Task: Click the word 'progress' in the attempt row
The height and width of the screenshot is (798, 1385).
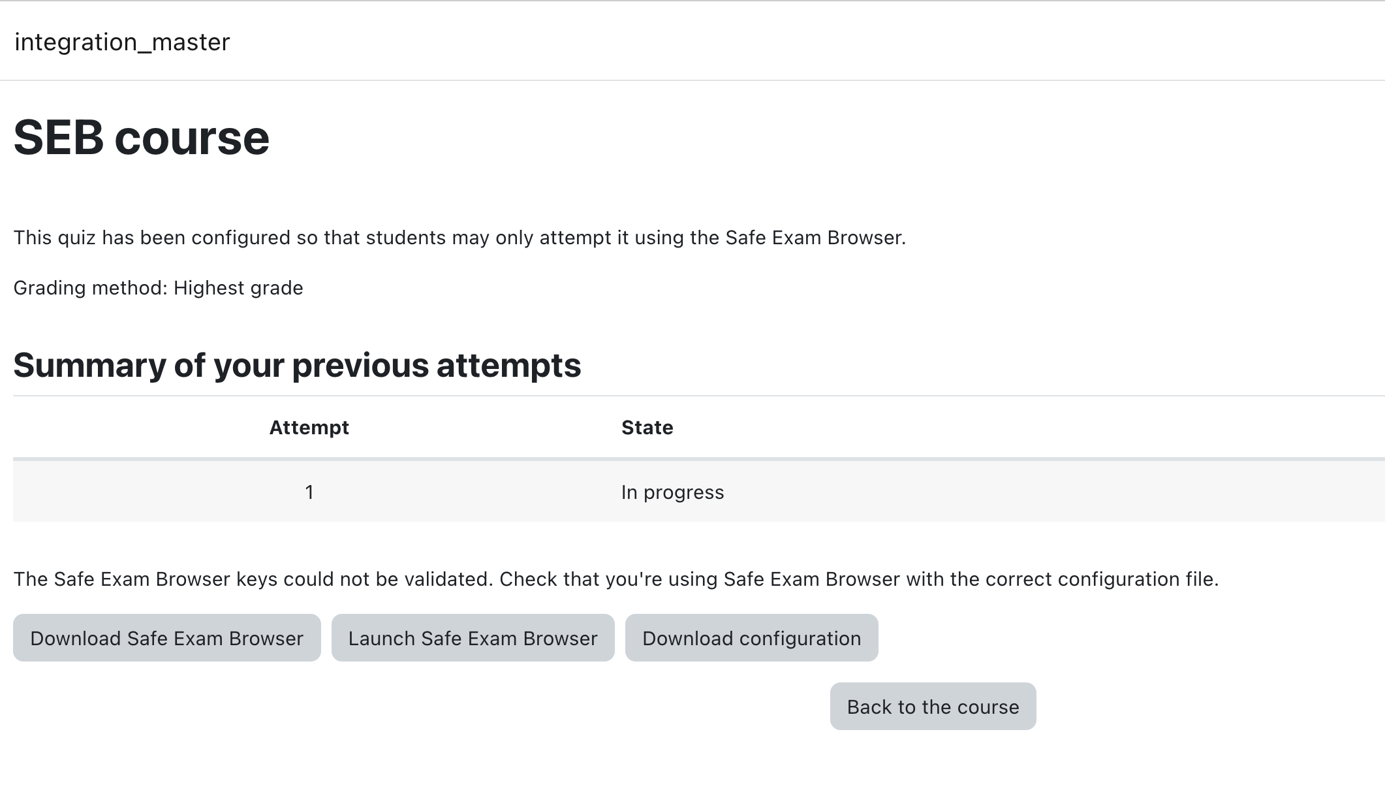Action: 684,492
